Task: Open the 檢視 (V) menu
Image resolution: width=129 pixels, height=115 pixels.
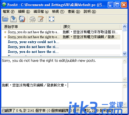Action: tap(58, 12)
